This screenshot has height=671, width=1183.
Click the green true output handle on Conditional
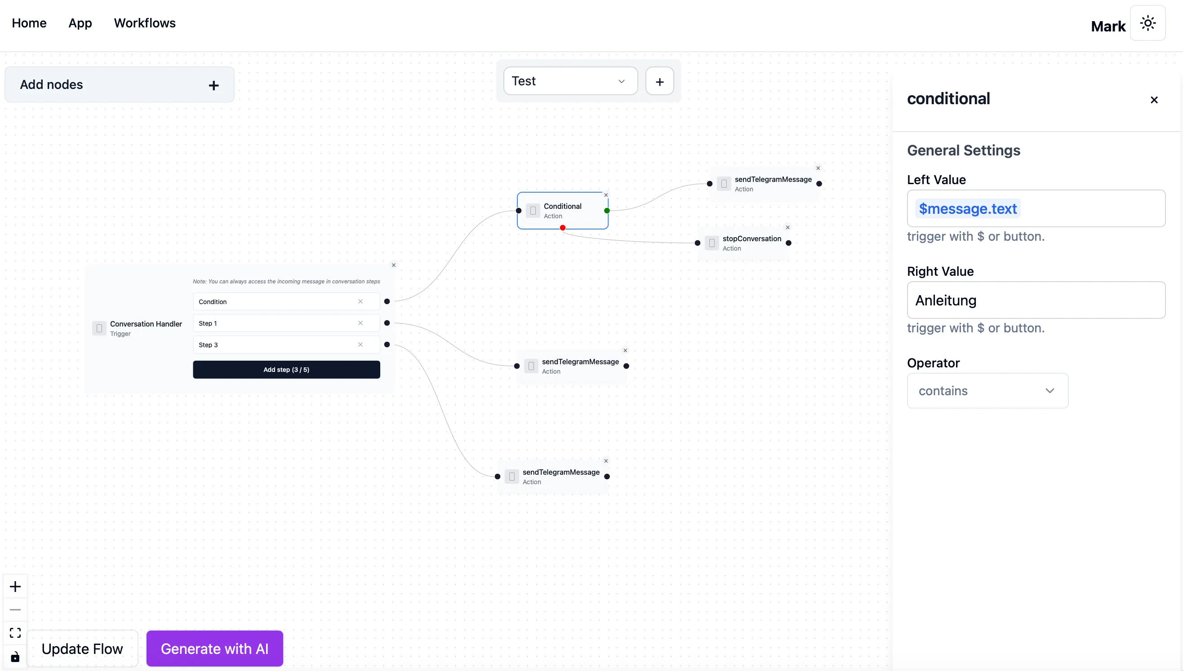(x=607, y=211)
